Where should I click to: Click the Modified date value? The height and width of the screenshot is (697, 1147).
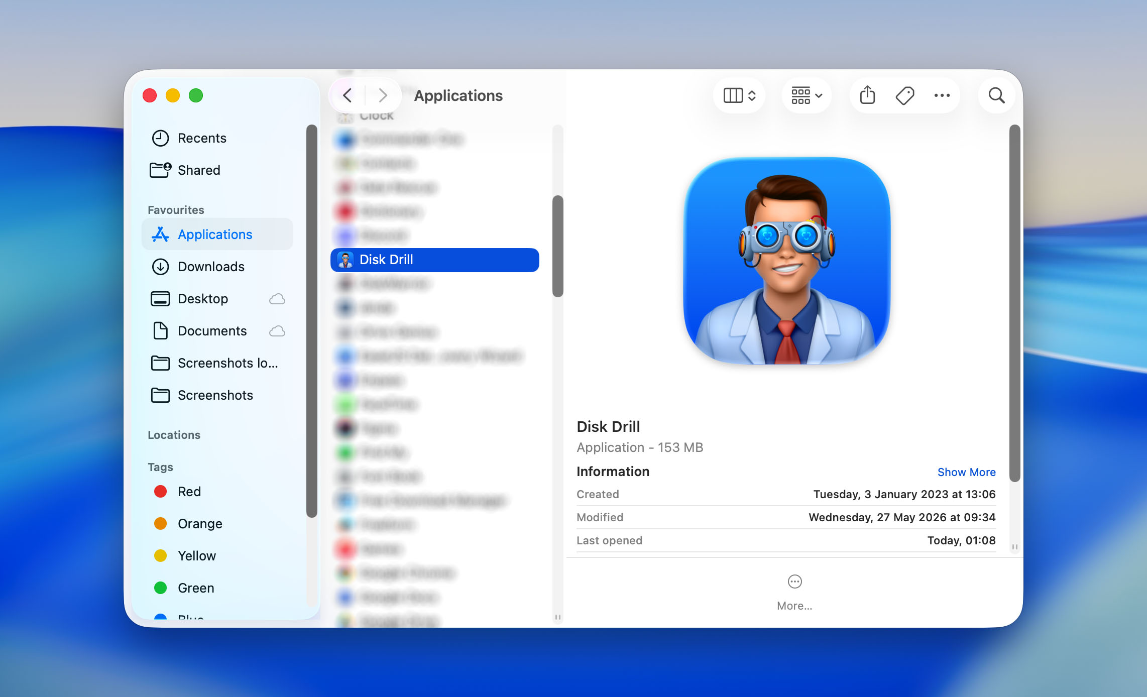tap(902, 517)
